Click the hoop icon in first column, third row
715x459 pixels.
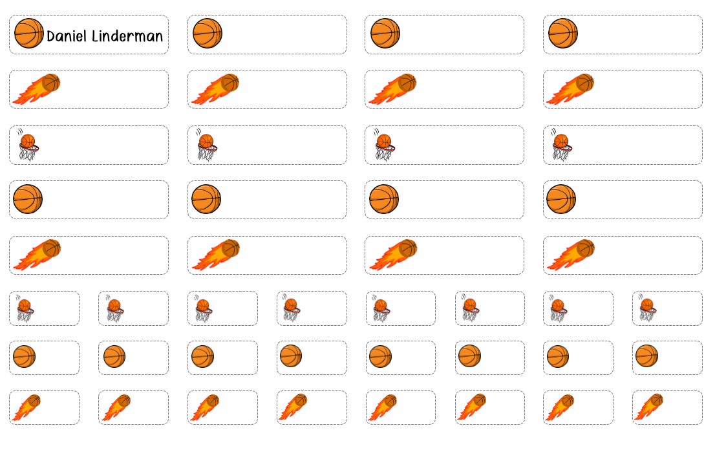(28, 146)
